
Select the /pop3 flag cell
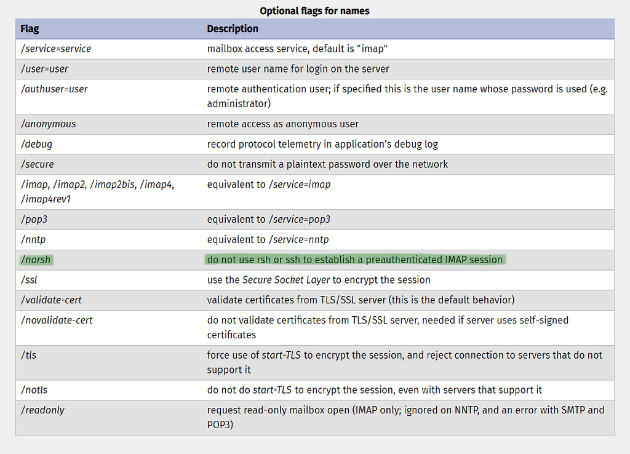tap(109, 220)
